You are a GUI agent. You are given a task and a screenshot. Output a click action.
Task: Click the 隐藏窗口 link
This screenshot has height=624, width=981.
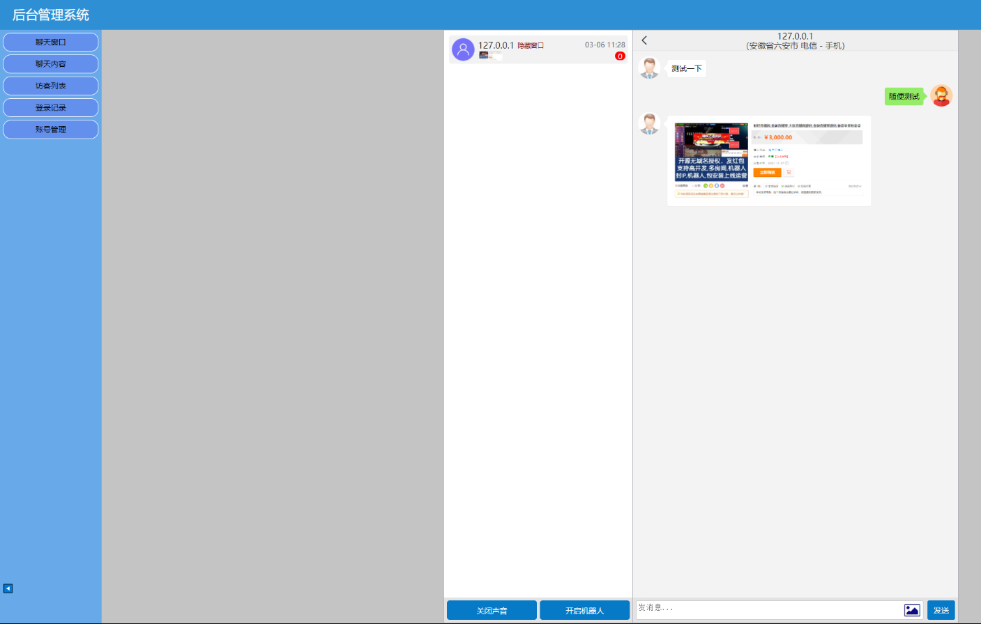point(531,46)
